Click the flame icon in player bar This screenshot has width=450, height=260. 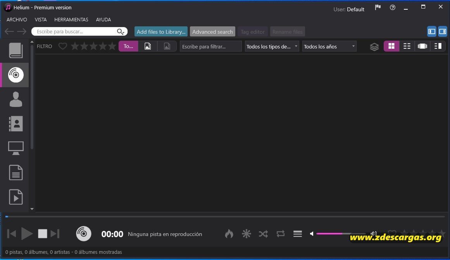(x=229, y=234)
